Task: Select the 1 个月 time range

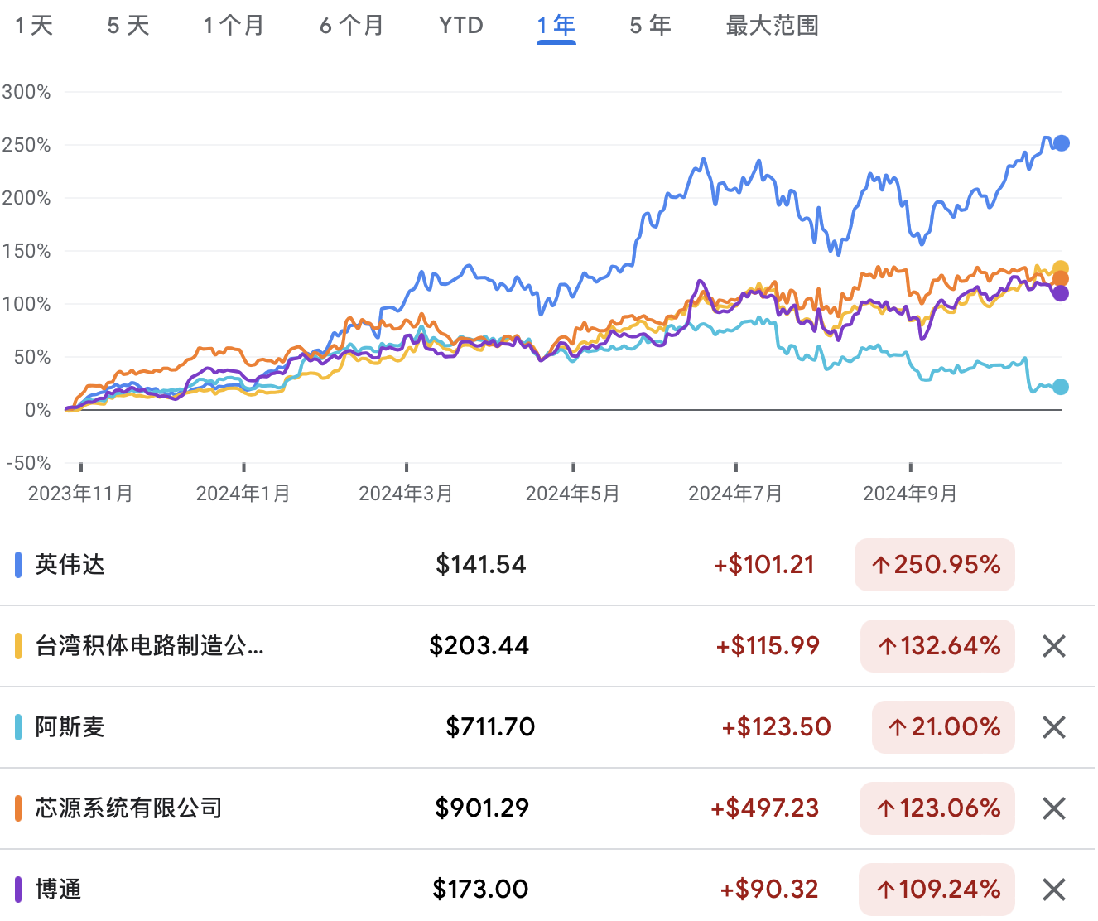Action: click(234, 26)
